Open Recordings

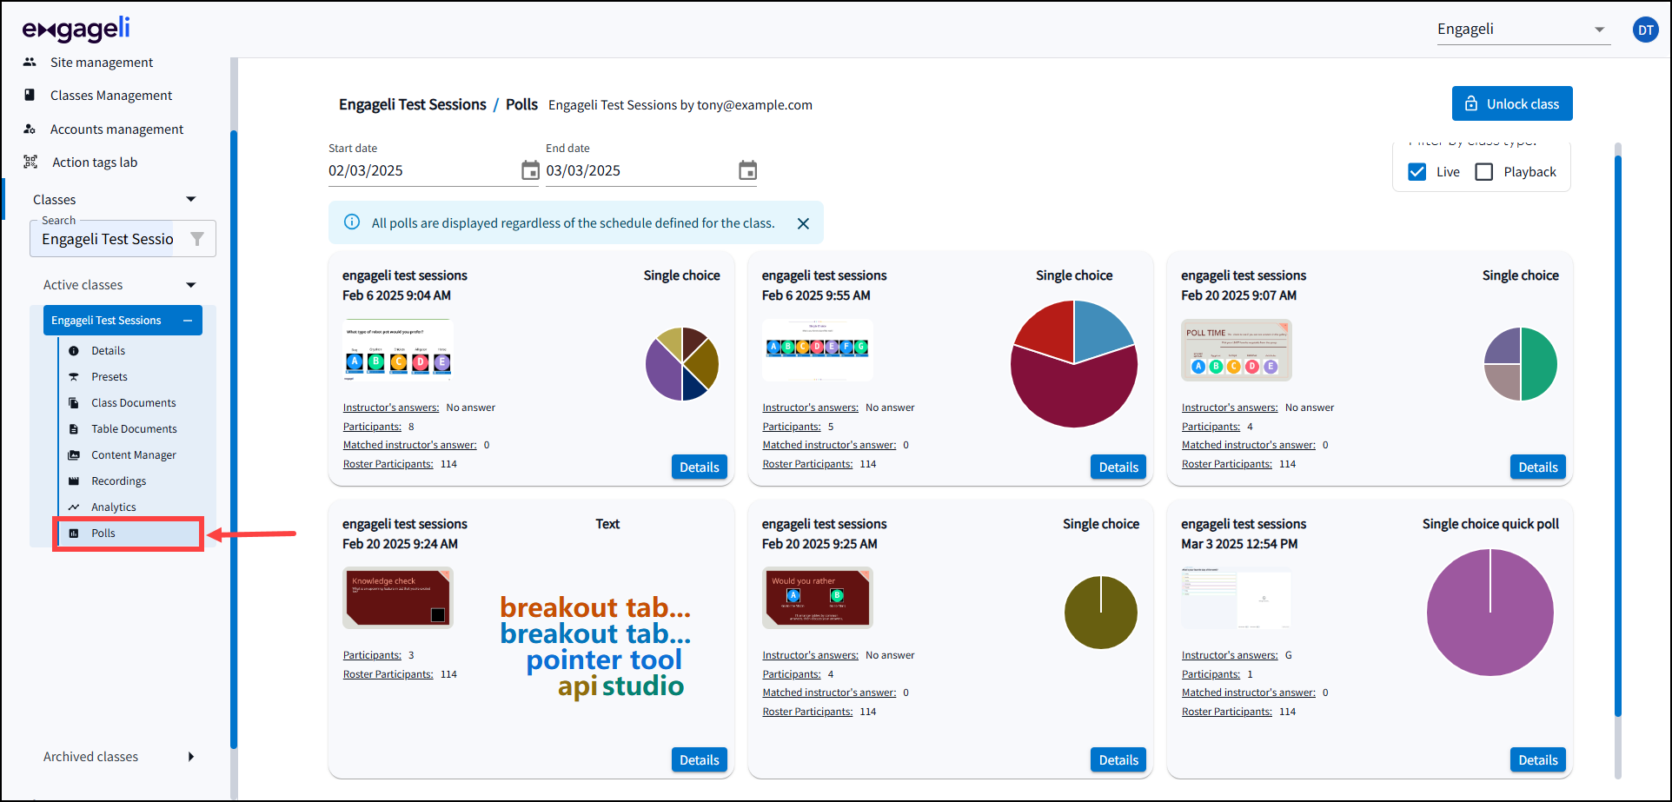pyautogui.click(x=119, y=481)
